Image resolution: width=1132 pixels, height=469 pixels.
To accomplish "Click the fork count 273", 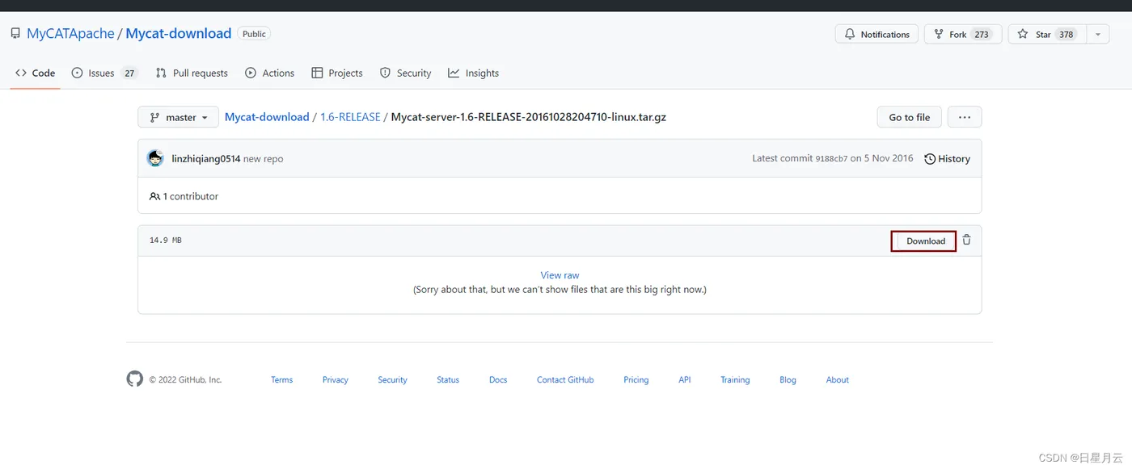I will 982,34.
